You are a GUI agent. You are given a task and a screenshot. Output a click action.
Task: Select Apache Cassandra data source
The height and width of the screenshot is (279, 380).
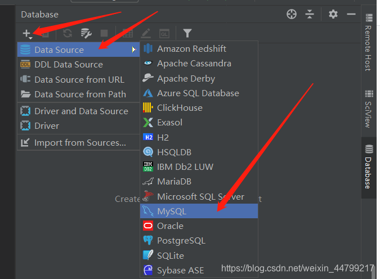click(199, 64)
